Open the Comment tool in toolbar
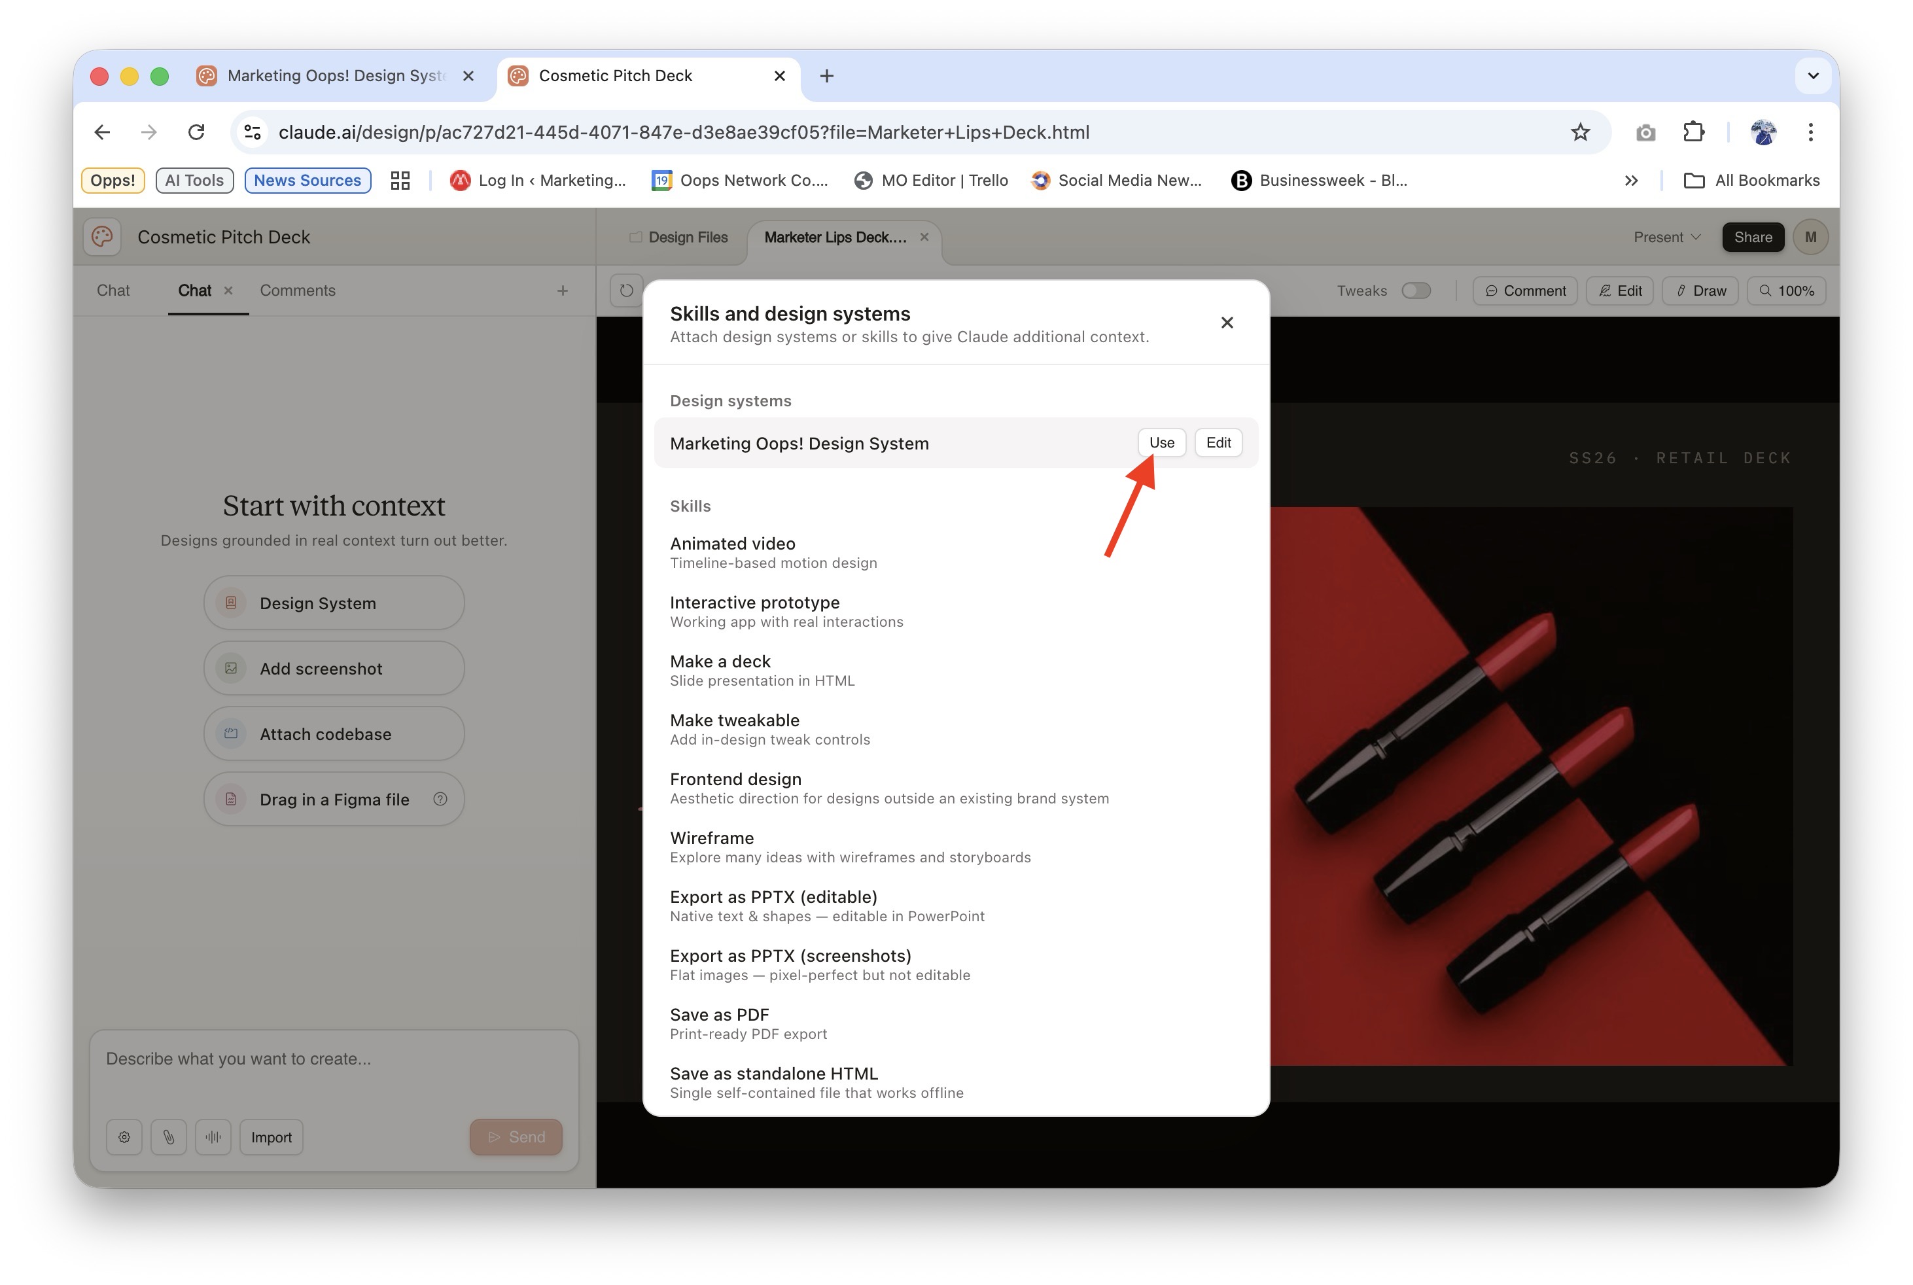This screenshot has height=1285, width=1913. coord(1524,291)
